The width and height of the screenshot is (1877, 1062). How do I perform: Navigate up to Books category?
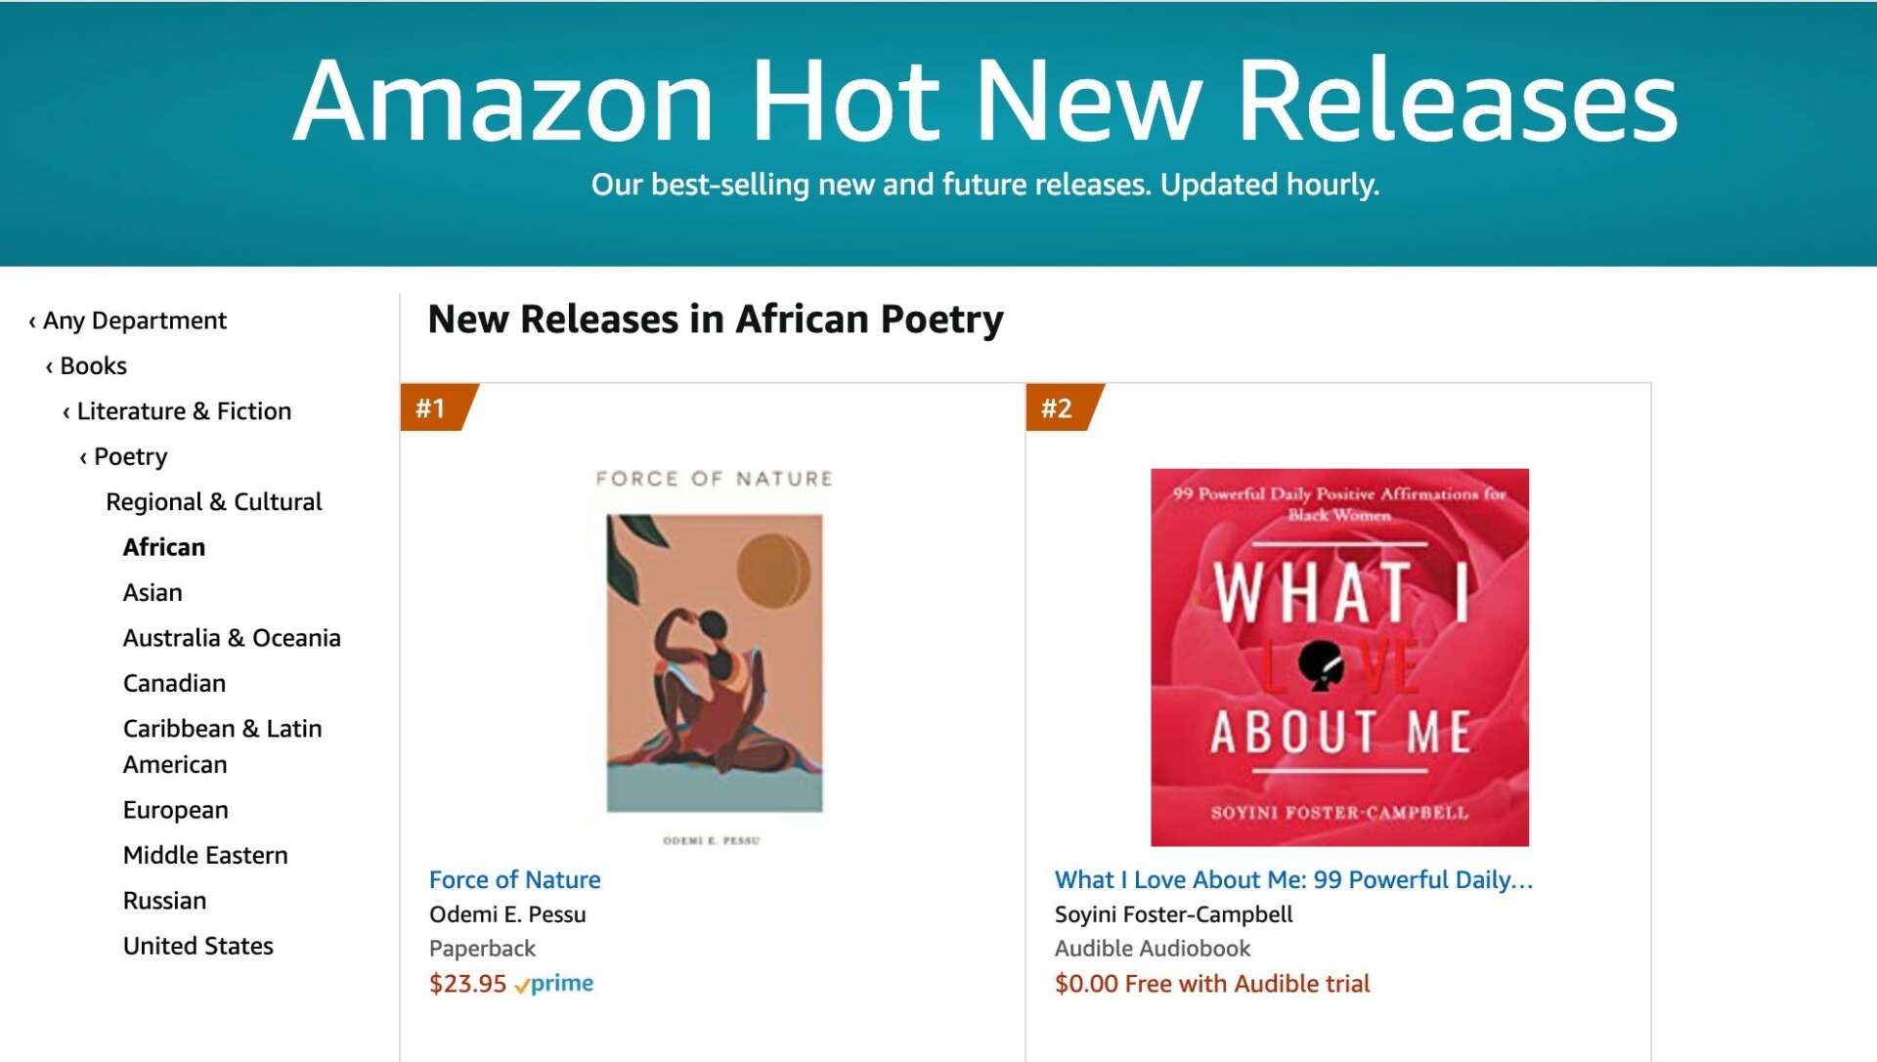(x=93, y=365)
